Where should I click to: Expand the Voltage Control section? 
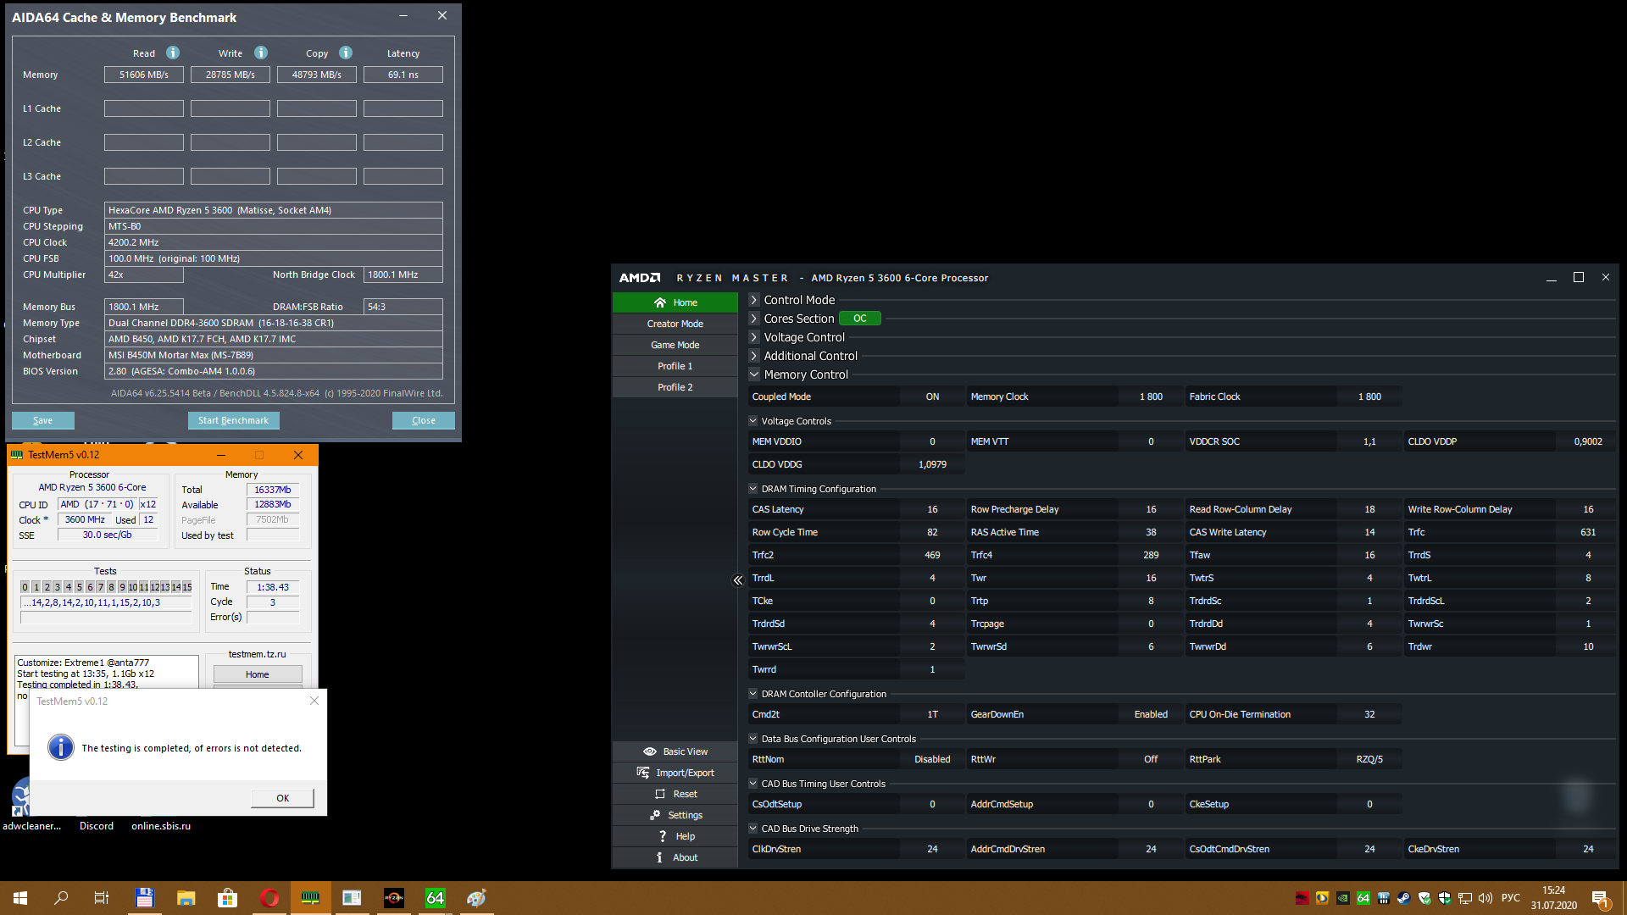point(754,337)
